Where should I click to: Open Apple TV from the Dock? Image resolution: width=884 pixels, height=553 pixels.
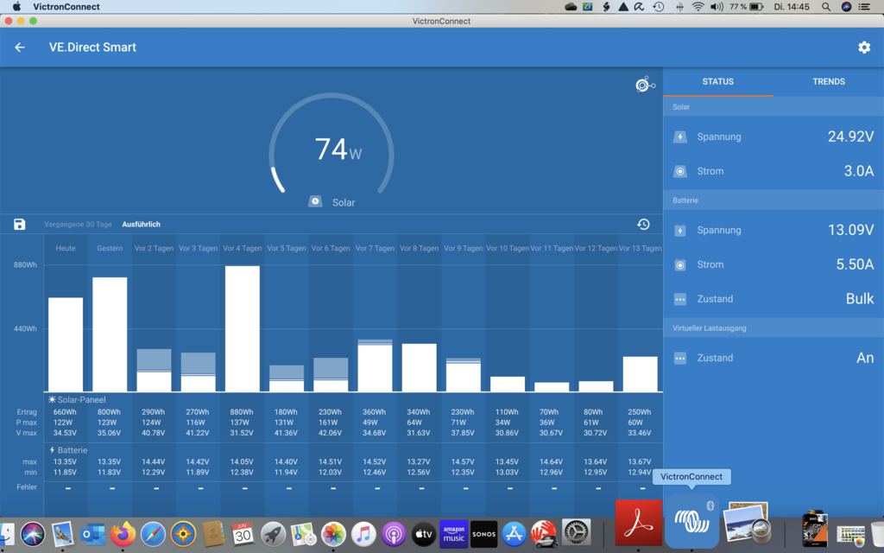click(x=423, y=534)
